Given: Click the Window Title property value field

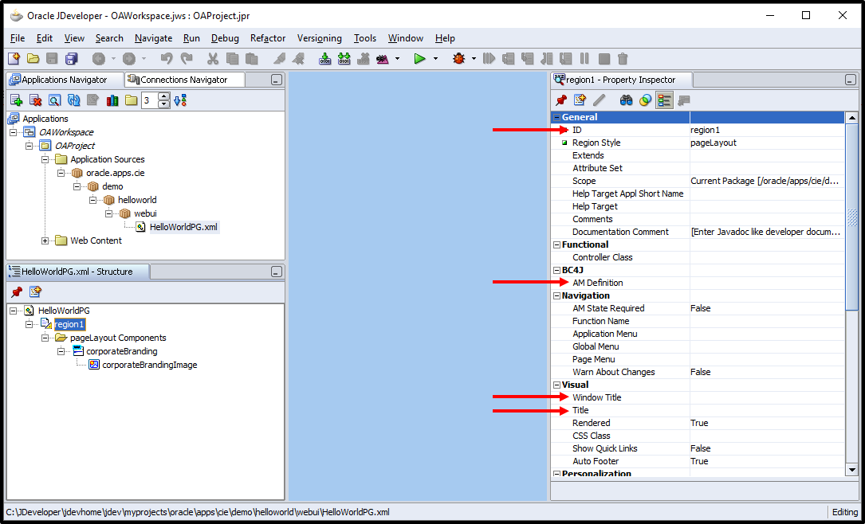Looking at the screenshot, I should pos(768,398).
